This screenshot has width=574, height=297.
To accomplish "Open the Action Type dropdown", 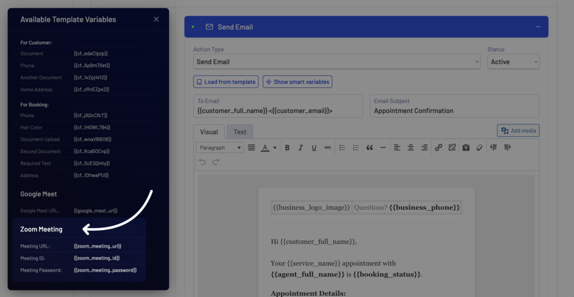I will (337, 62).
